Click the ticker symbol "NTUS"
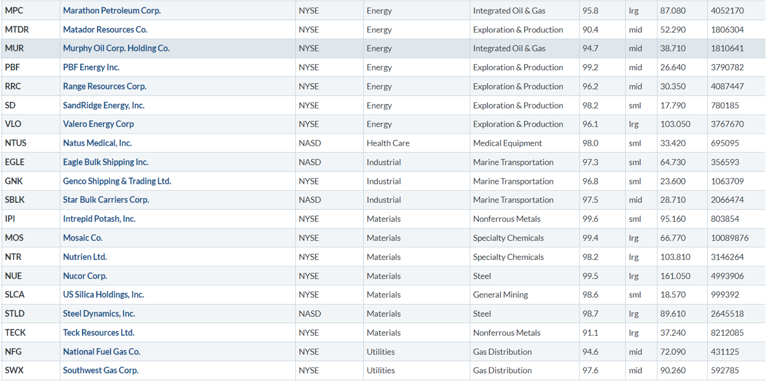768x384 pixels. click(15, 143)
